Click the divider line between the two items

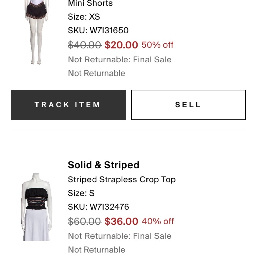coord(128,131)
